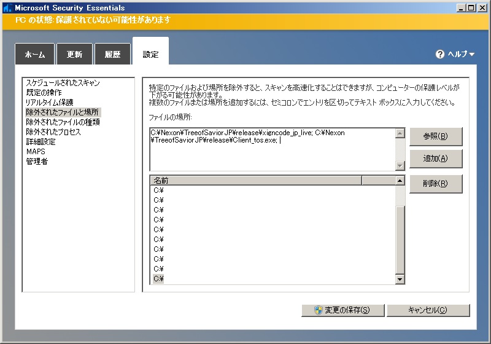Click down arrow of exclusion list scrollbar
Screen dimensions: 491x344
400,279
